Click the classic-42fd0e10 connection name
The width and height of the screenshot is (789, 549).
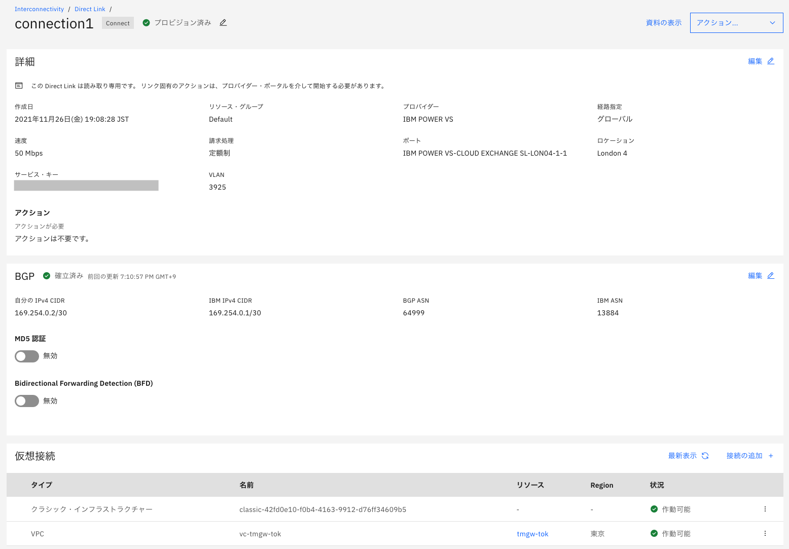click(x=322, y=509)
